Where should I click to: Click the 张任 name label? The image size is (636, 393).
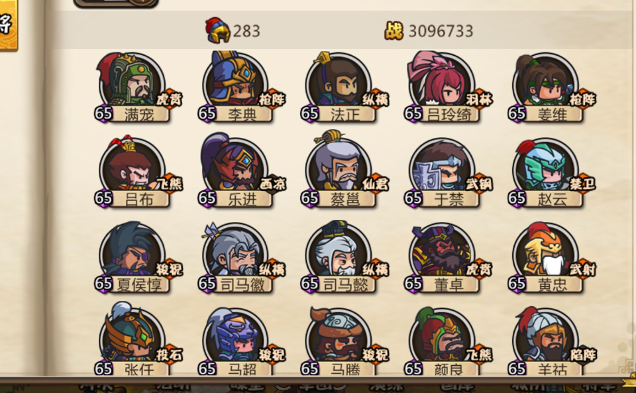139,368
